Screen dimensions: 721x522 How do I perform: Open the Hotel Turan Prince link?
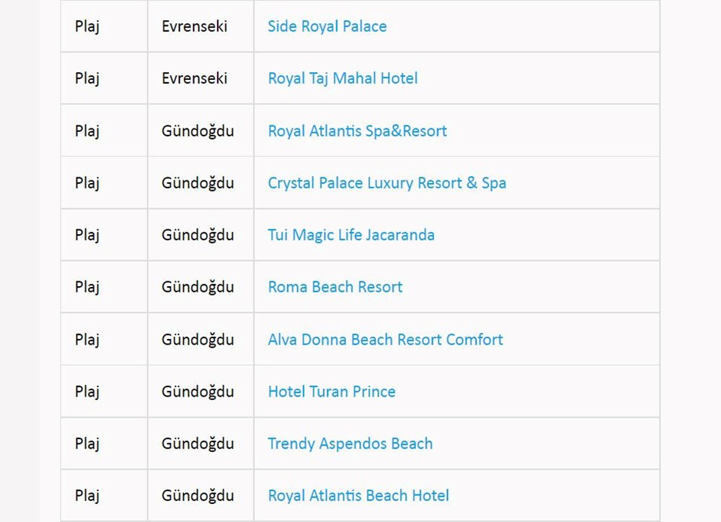332,391
